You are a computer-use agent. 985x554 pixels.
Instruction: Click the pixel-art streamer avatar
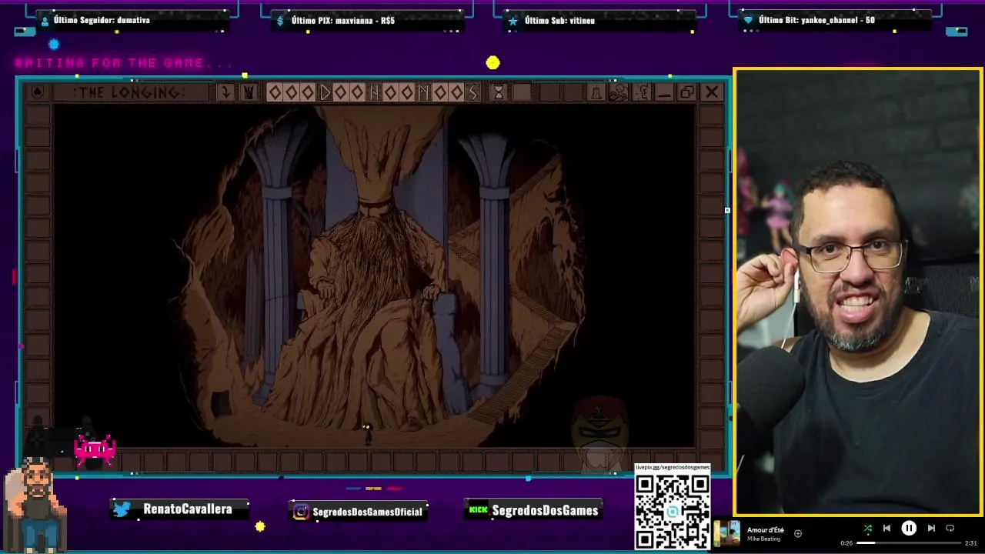(x=35, y=504)
